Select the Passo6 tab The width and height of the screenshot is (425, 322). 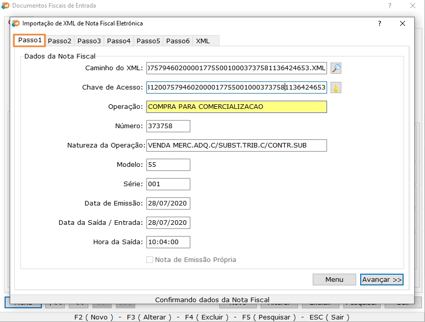click(177, 41)
